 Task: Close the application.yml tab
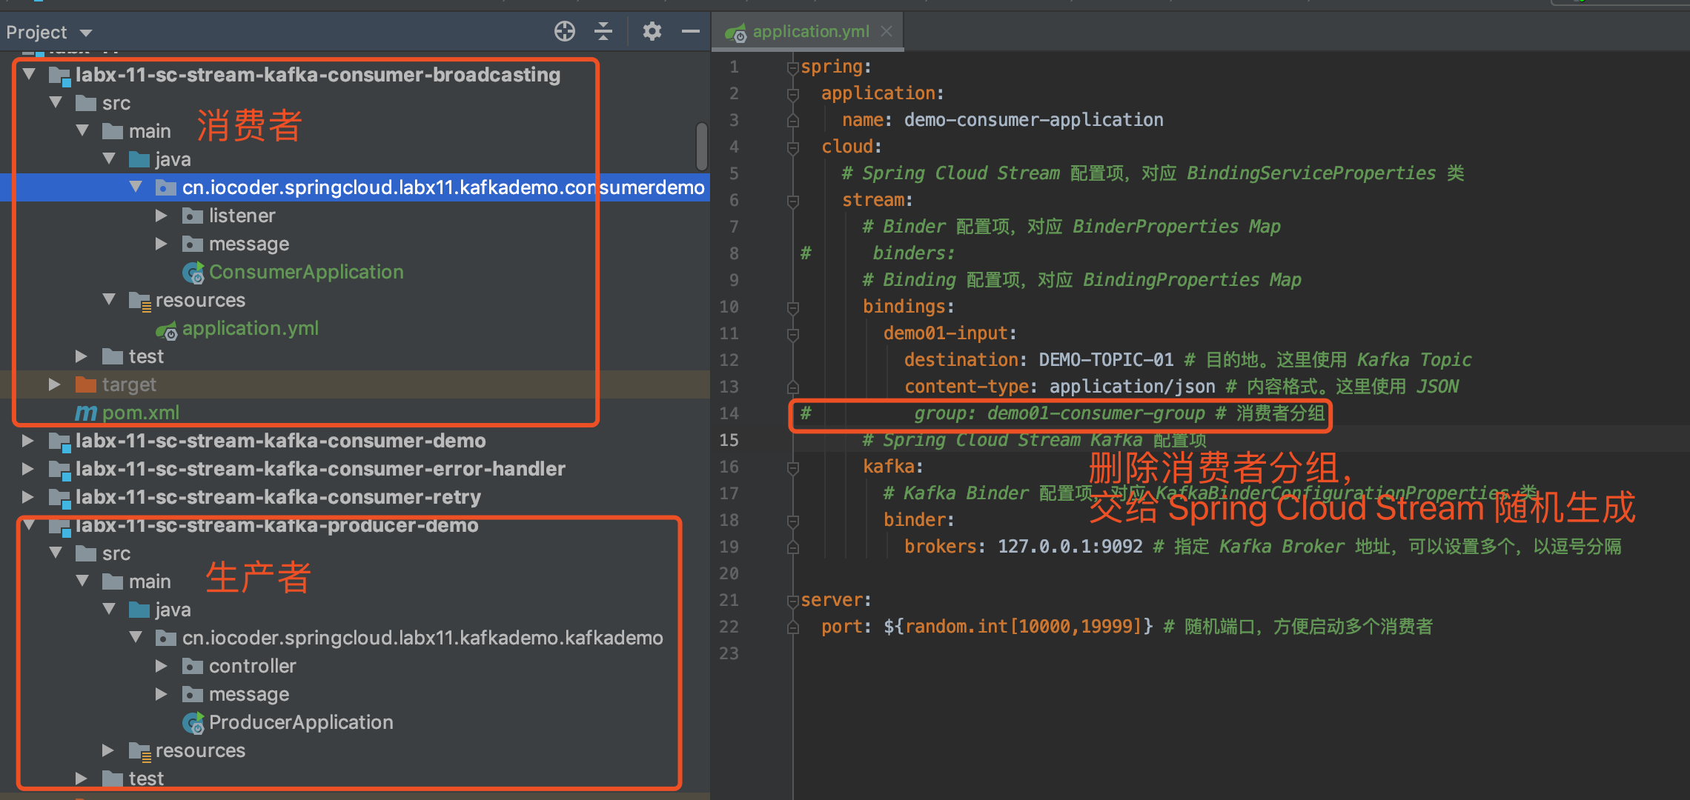click(887, 31)
